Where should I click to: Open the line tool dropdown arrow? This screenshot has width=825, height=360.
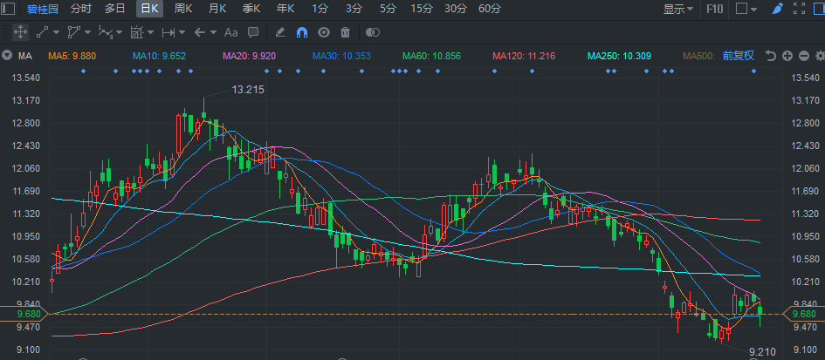coord(56,32)
